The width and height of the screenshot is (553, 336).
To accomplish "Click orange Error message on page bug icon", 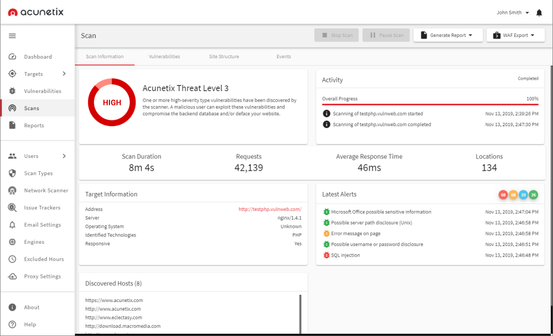I will click(x=326, y=233).
